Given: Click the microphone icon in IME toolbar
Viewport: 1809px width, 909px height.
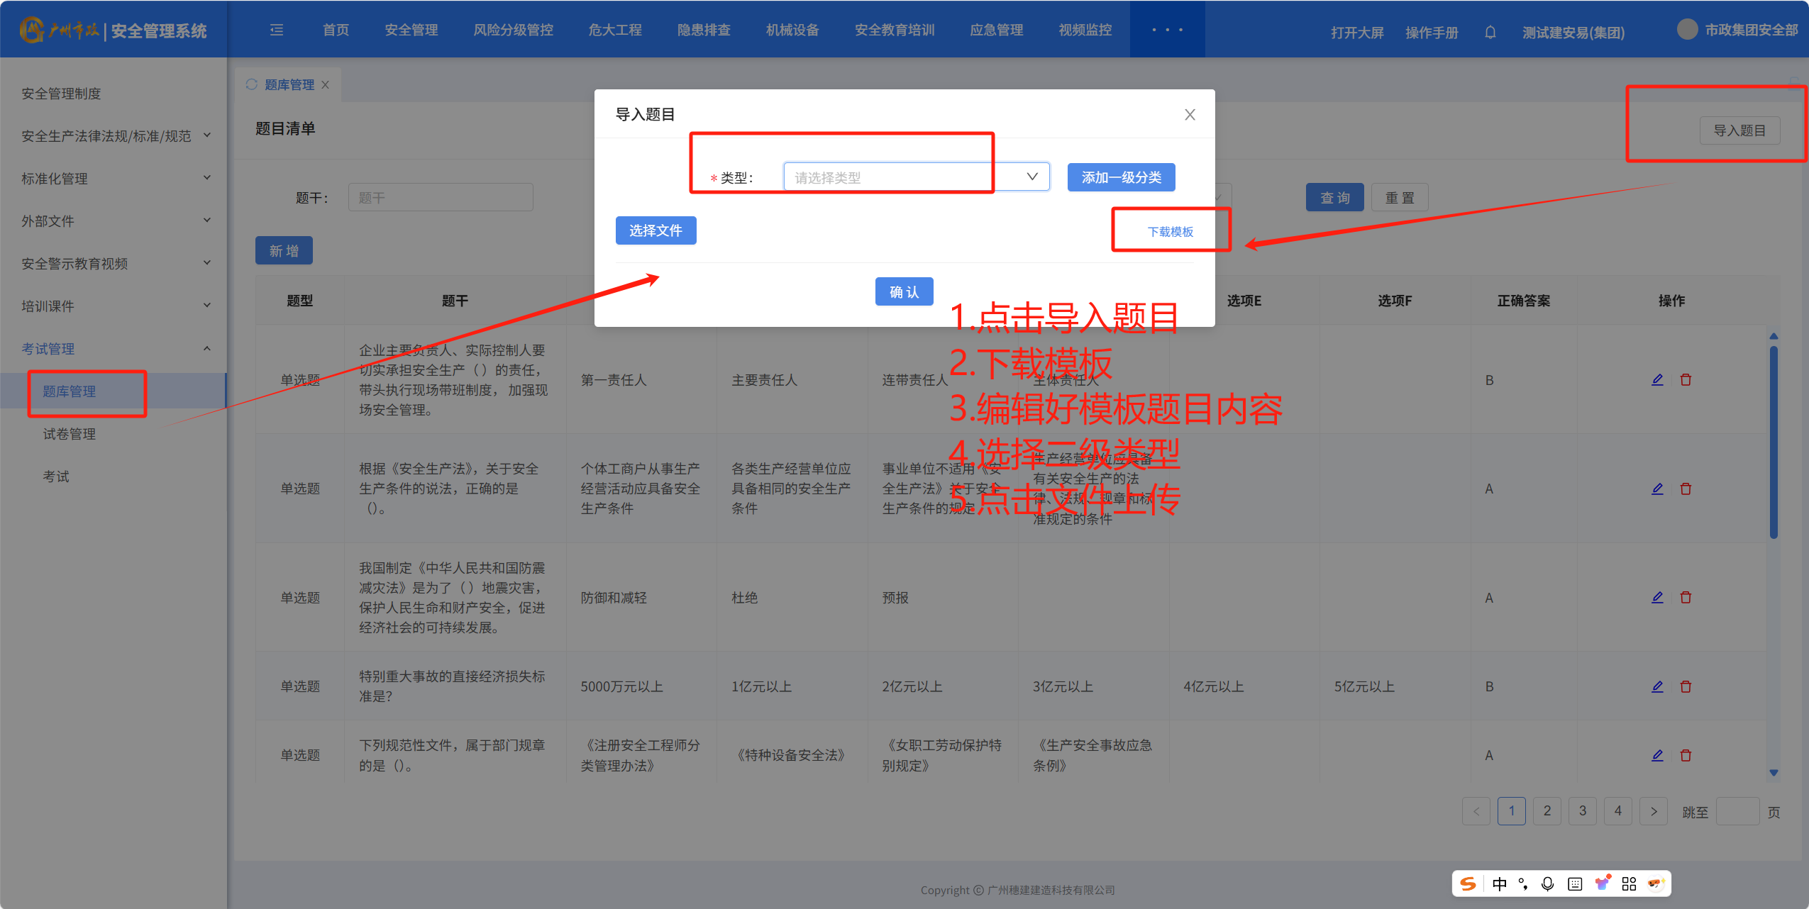Looking at the screenshot, I should 1548,883.
